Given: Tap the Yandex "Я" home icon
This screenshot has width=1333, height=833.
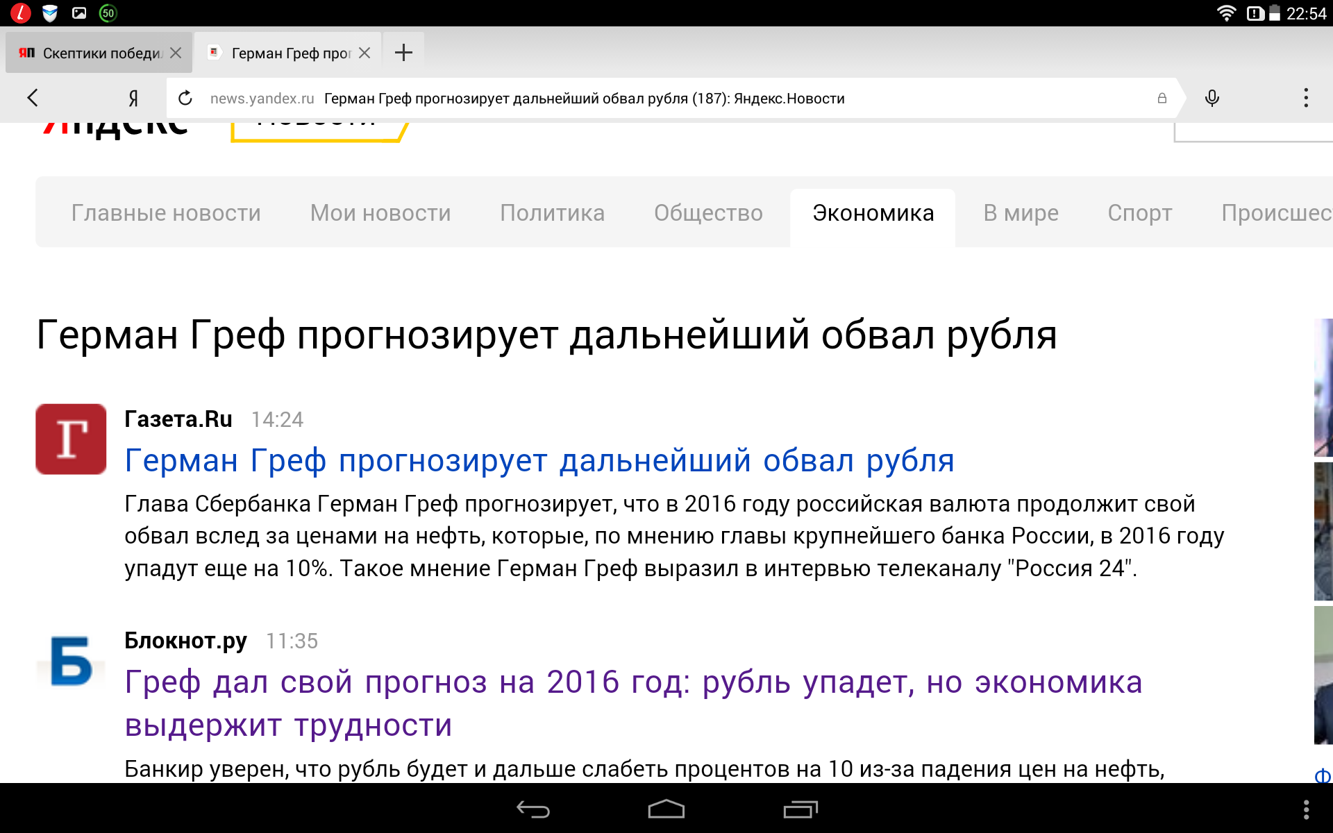Looking at the screenshot, I should pyautogui.click(x=133, y=99).
